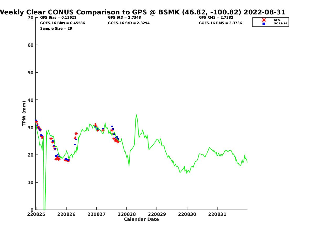Select the 'GFS StD = 2.7348' text

(x=124, y=18)
